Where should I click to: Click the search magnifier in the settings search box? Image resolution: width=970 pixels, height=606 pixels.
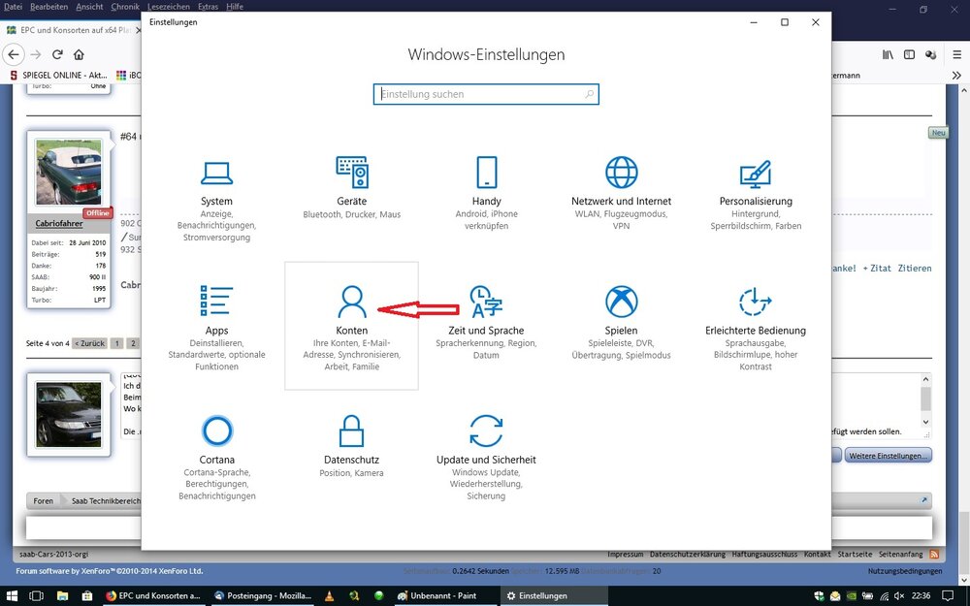[589, 94]
